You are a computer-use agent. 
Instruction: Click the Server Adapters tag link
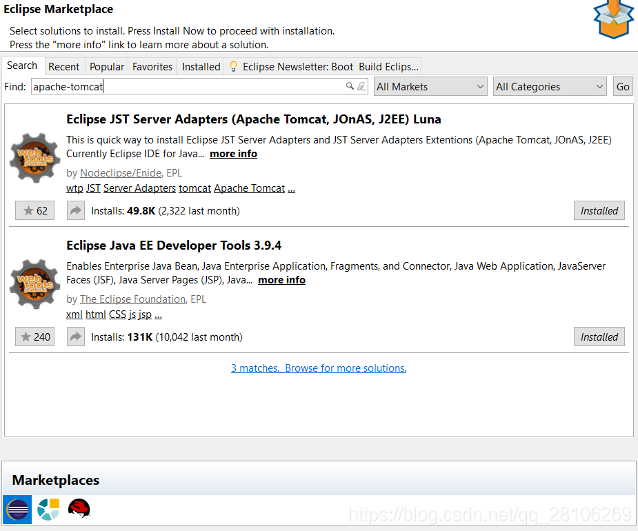click(x=139, y=188)
